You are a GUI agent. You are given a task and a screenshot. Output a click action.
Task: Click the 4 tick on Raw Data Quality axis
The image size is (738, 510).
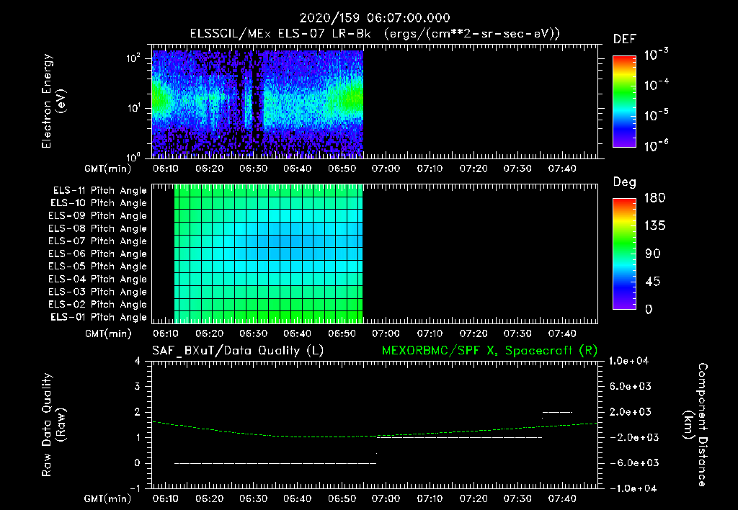tap(138, 362)
